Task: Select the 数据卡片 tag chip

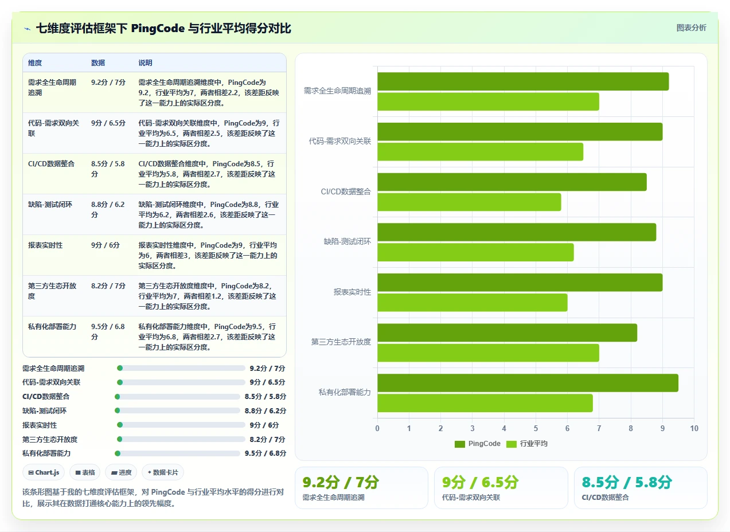Action: (x=163, y=472)
